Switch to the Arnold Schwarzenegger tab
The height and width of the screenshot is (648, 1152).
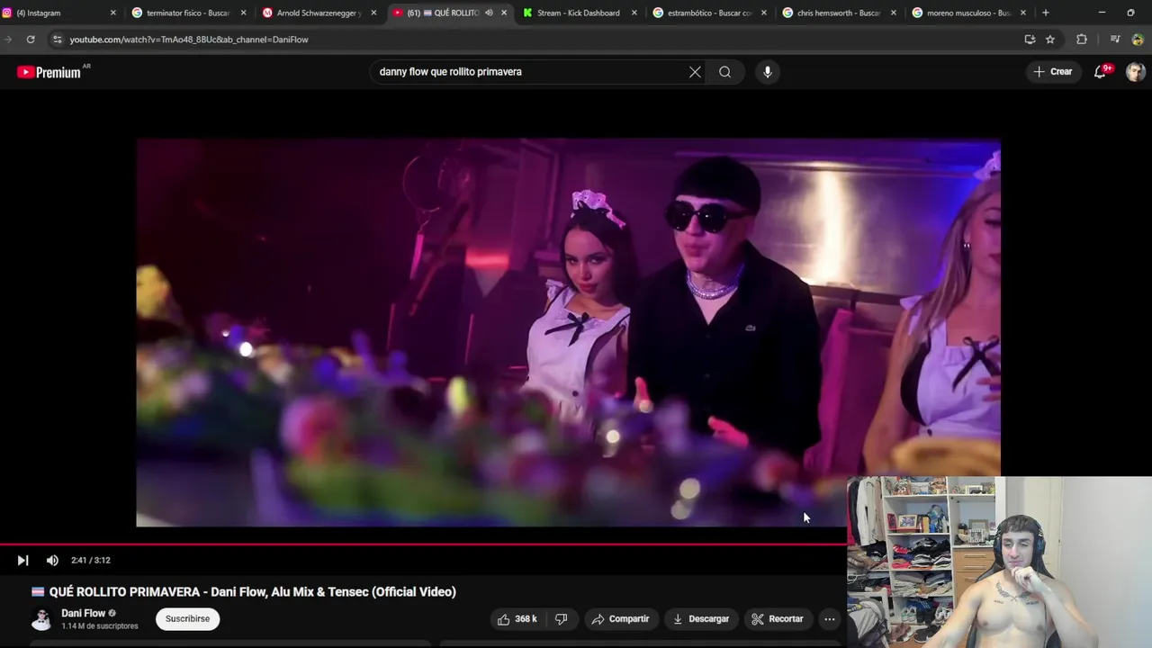click(319, 13)
